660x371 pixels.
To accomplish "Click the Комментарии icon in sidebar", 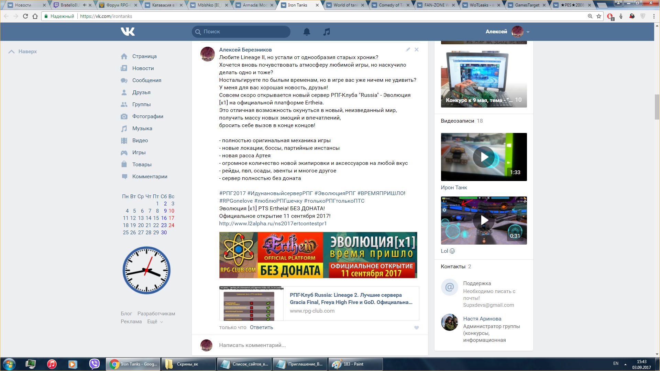I will (124, 177).
